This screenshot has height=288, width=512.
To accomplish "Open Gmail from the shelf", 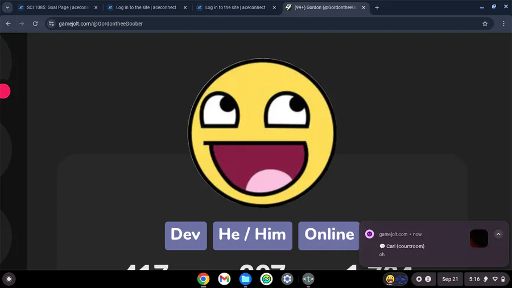I will (x=224, y=279).
